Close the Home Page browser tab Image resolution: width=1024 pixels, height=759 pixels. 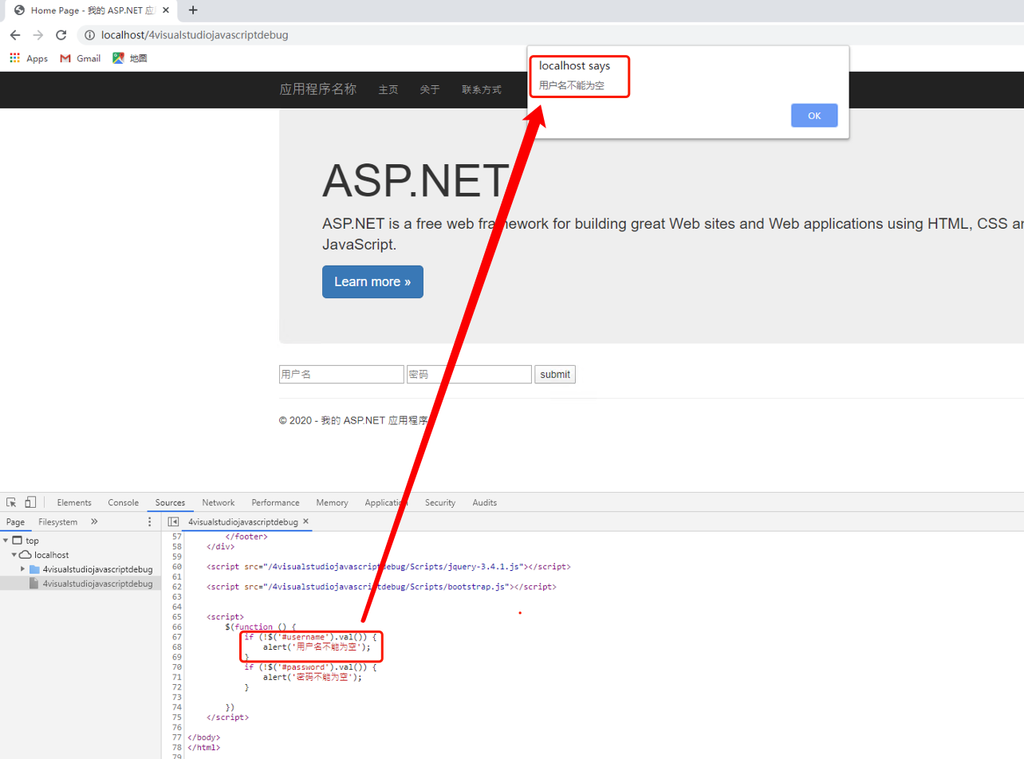click(166, 10)
